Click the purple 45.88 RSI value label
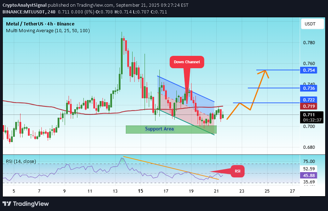Viewport: 328px width, 211px height. (x=309, y=175)
